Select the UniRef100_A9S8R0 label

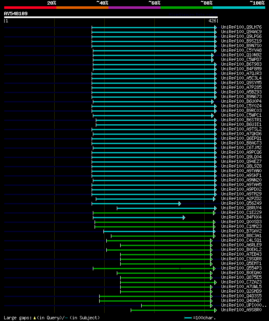point(241,310)
